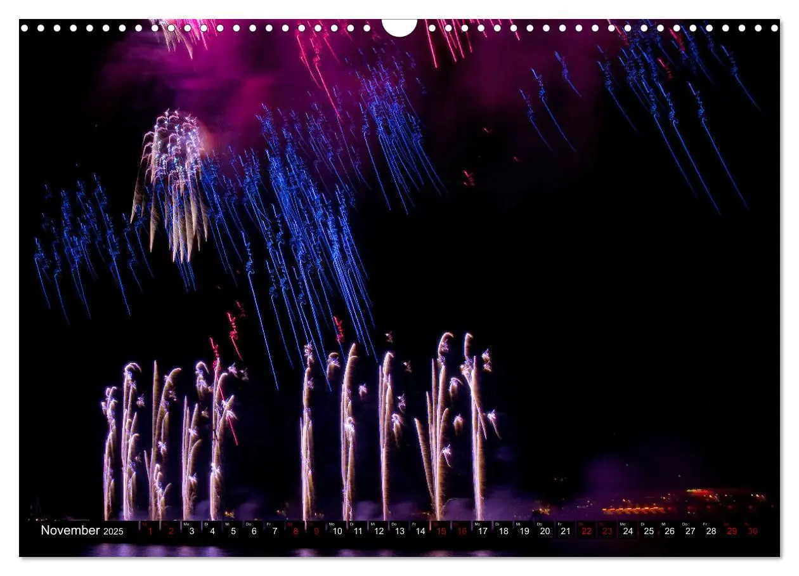
Task: Select date 27 in the calendar strip
Action: [x=691, y=531]
